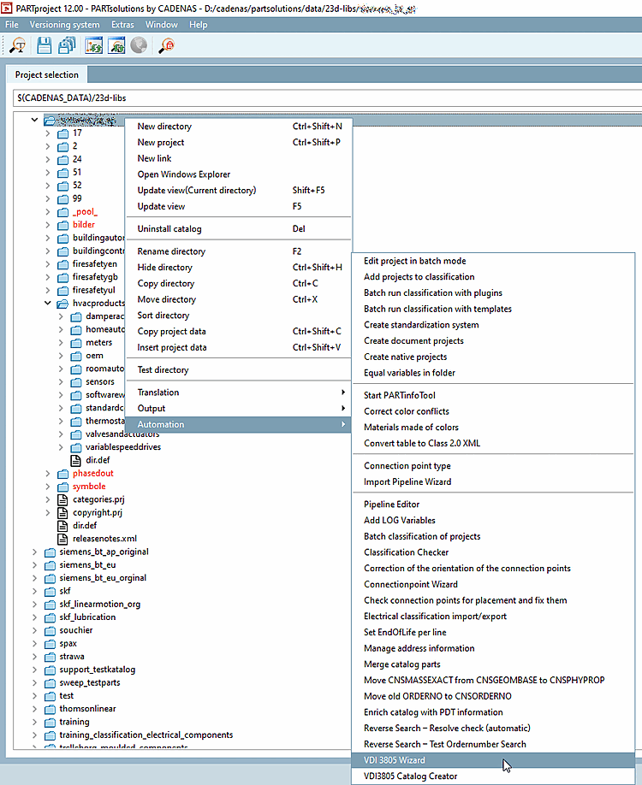Click the single floppy disk Save icon
This screenshot has width=642, height=785.
coord(45,45)
